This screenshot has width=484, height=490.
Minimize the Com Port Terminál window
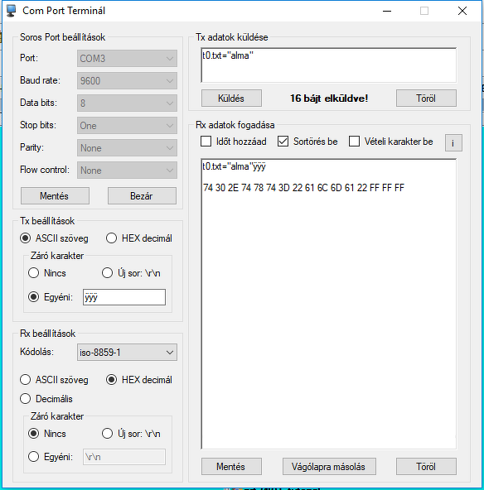click(387, 11)
